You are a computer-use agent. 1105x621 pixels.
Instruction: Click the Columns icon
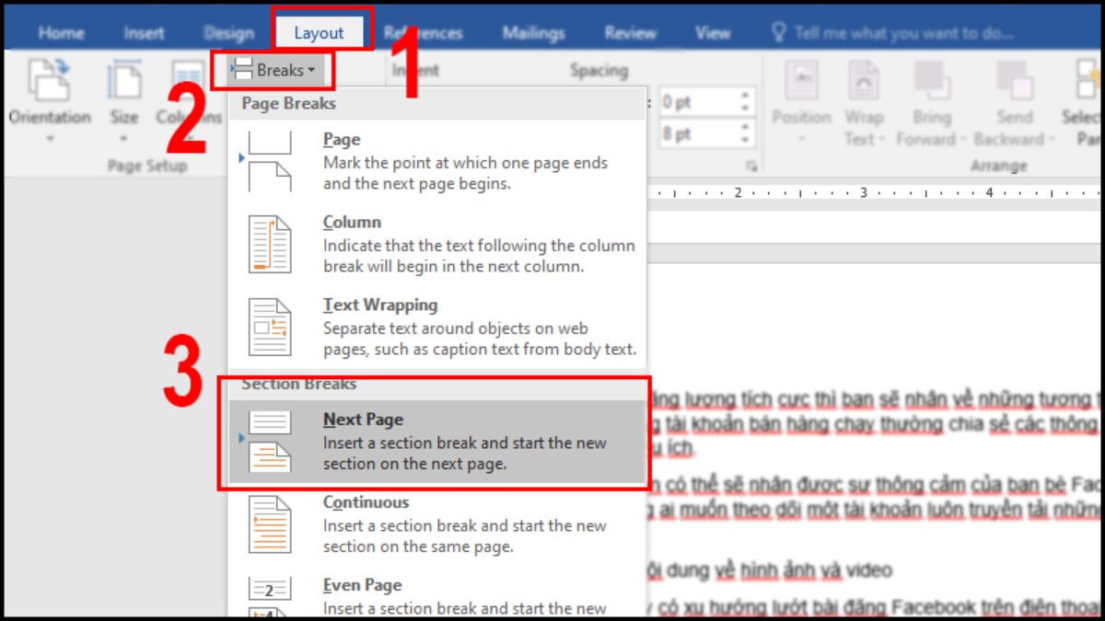coord(188,83)
